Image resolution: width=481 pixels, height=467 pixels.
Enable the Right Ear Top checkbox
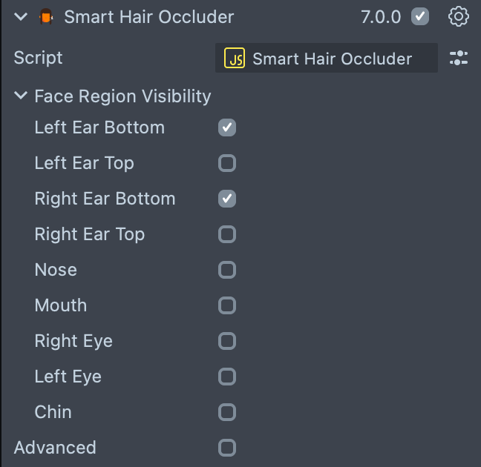click(227, 234)
